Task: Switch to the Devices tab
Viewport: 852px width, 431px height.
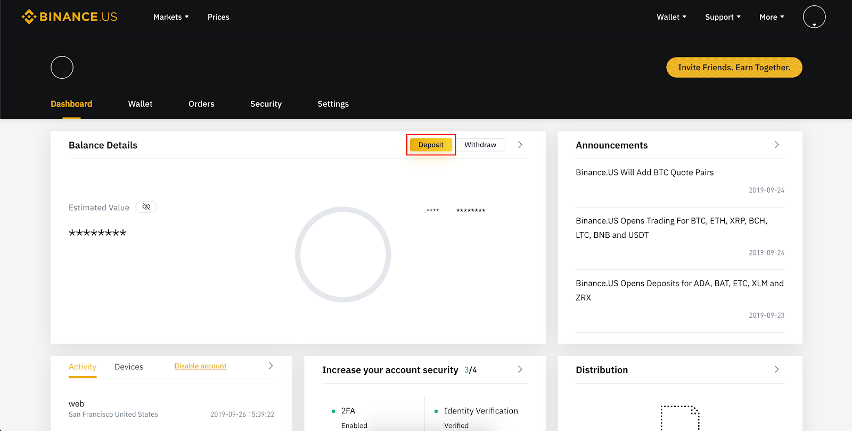Action: click(x=129, y=367)
